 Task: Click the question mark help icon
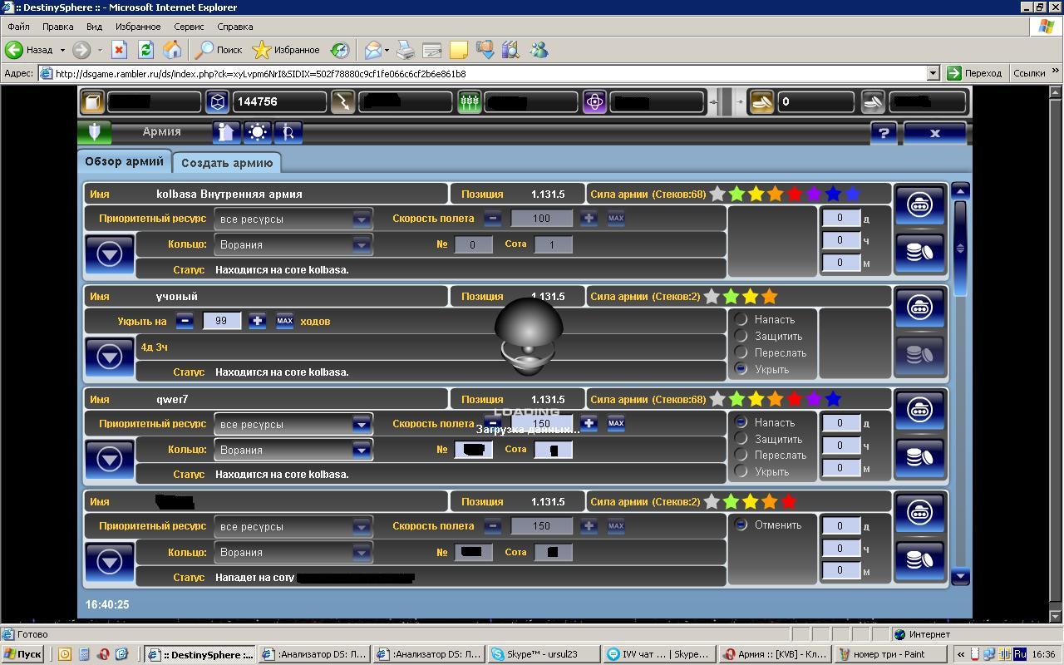click(x=884, y=133)
